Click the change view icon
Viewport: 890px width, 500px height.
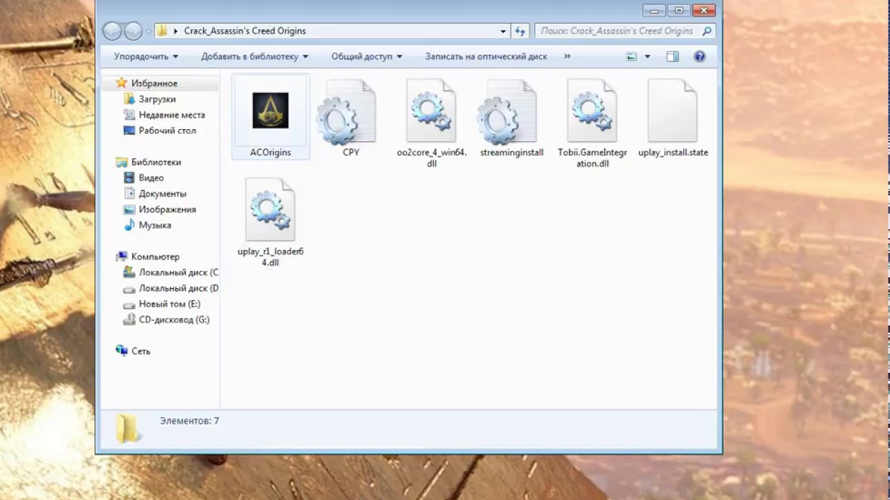(631, 56)
